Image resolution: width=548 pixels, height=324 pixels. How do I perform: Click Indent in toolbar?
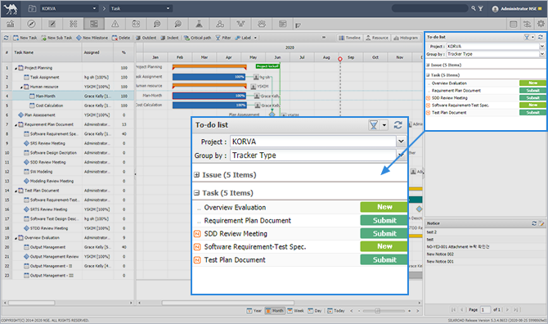click(169, 38)
